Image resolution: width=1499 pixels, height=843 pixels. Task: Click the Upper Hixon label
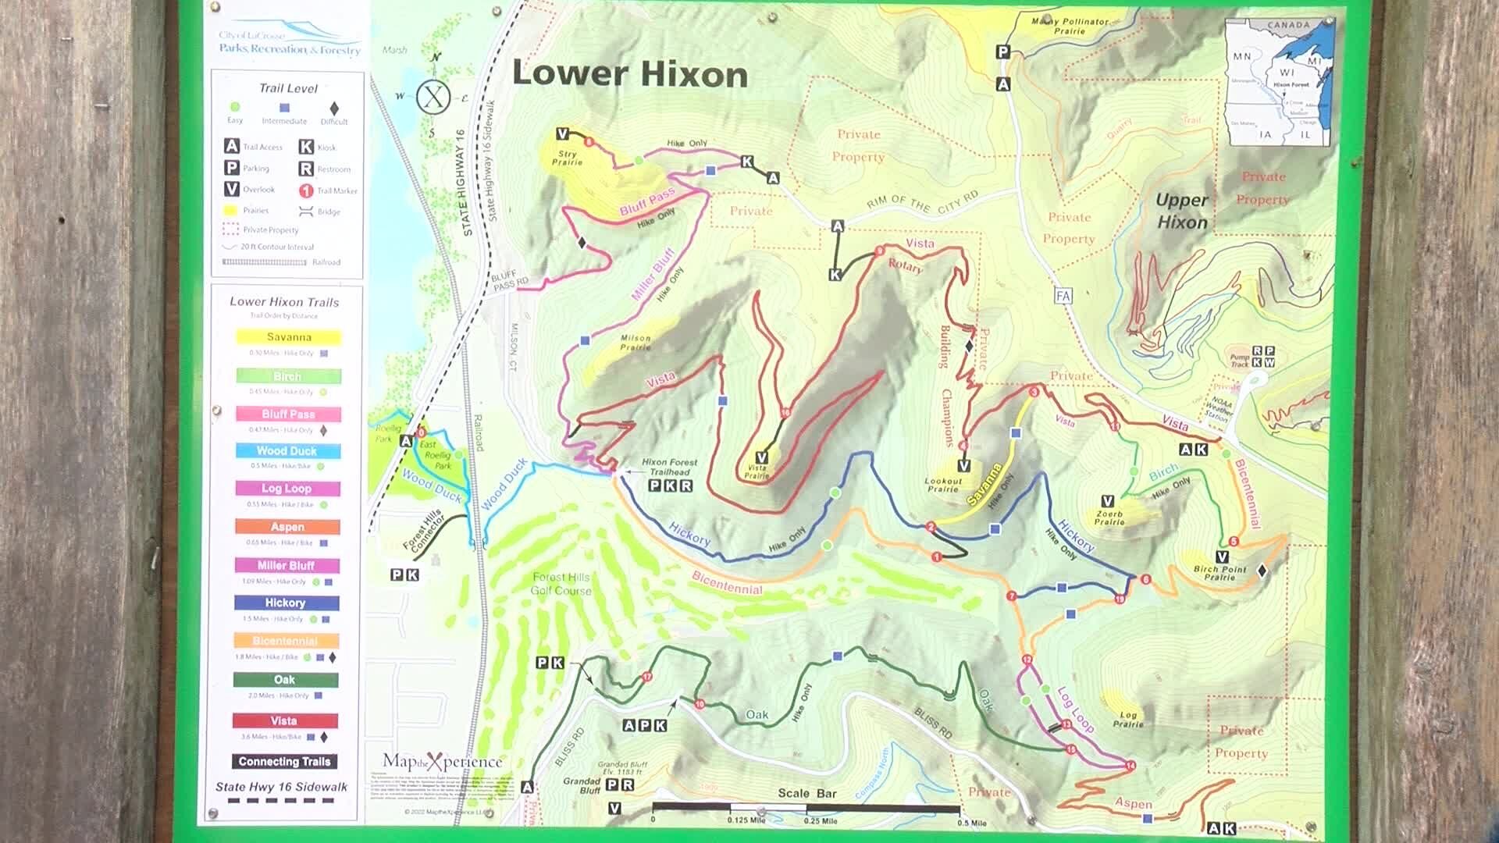[1182, 211]
